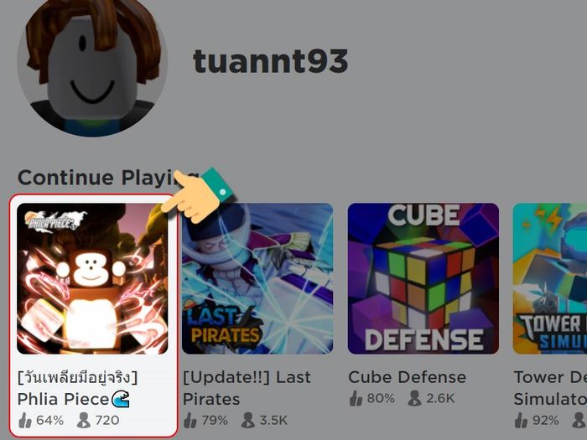The height and width of the screenshot is (440, 587).
Task: Click the player count icon showing 2.6K
Action: coord(414,398)
